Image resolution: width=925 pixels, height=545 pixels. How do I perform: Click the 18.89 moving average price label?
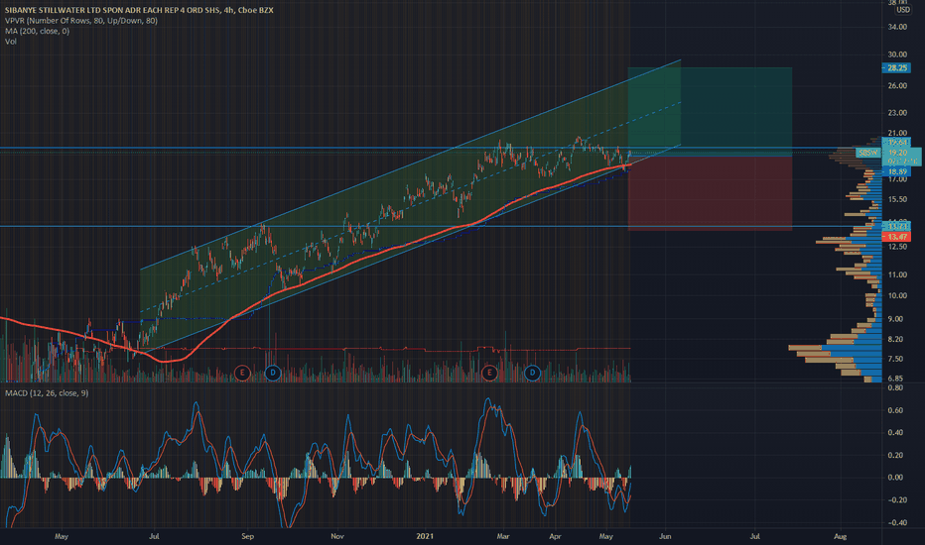click(x=896, y=171)
